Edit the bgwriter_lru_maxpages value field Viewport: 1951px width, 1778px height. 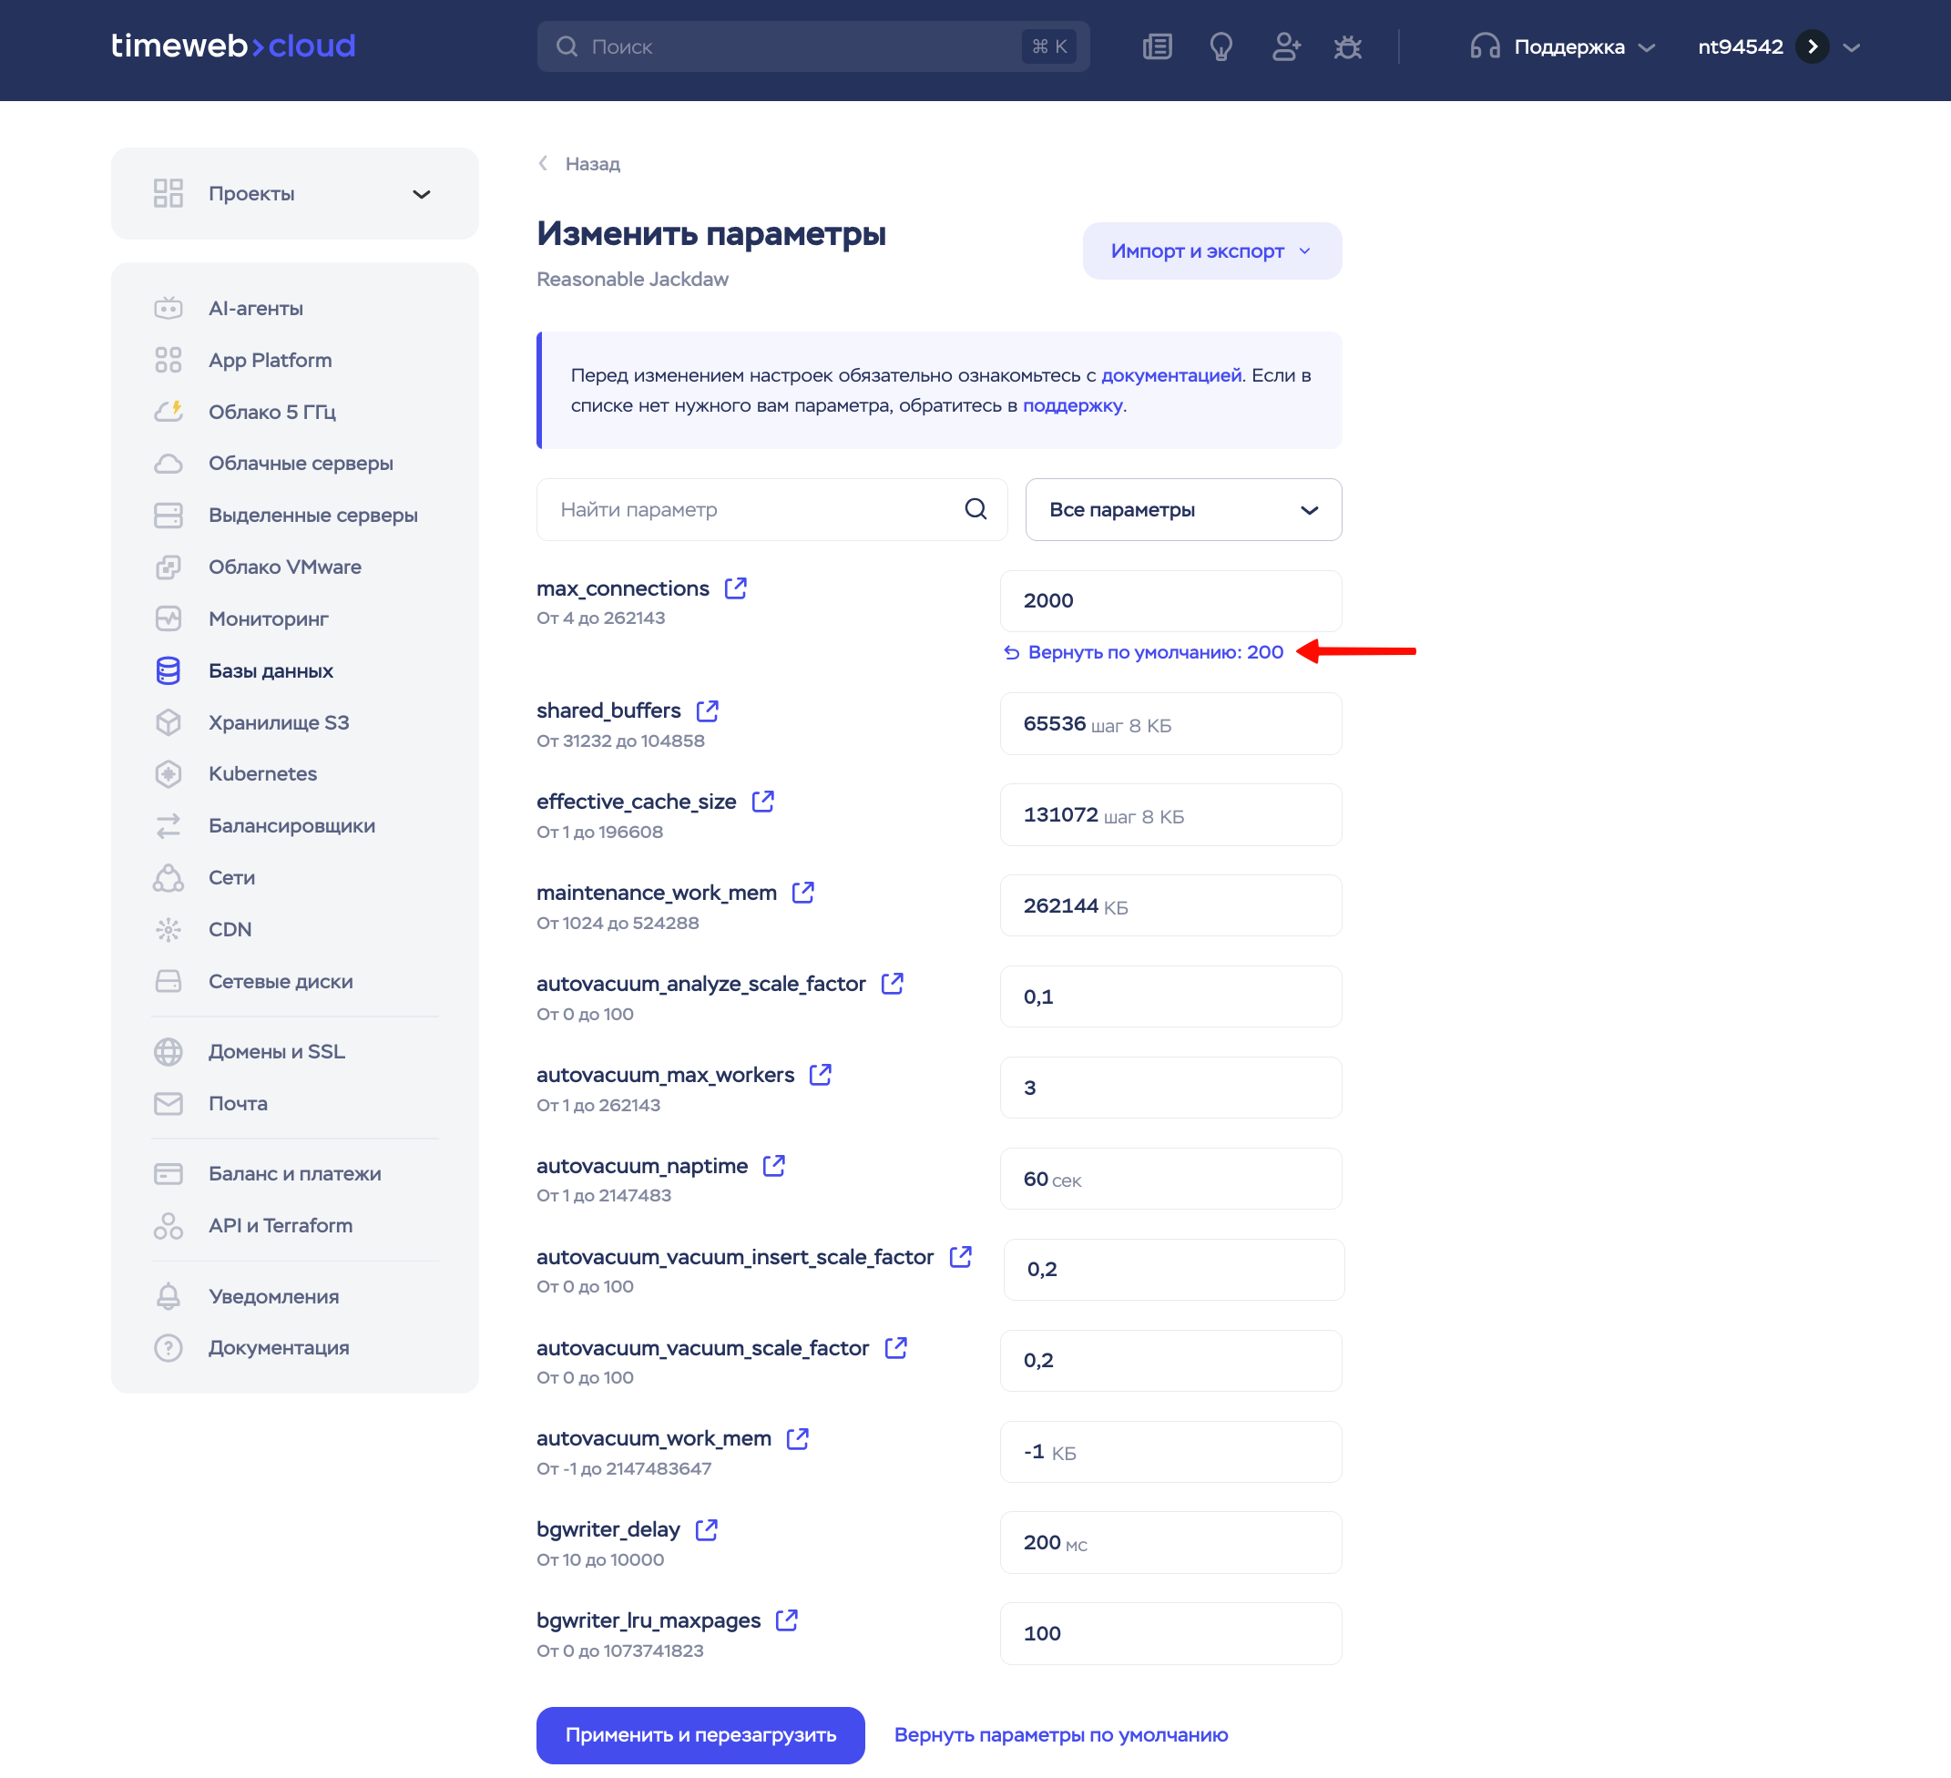[x=1170, y=1633]
